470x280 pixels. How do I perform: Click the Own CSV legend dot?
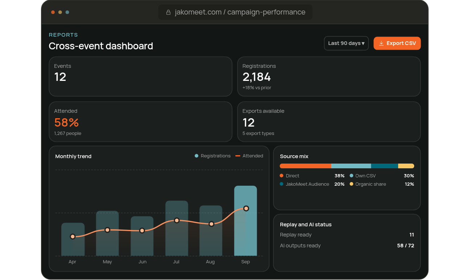pos(351,176)
